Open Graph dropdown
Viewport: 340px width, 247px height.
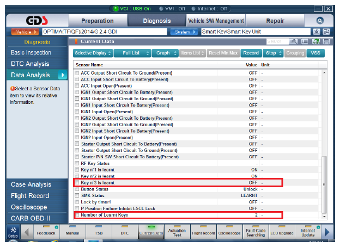[x=165, y=53]
